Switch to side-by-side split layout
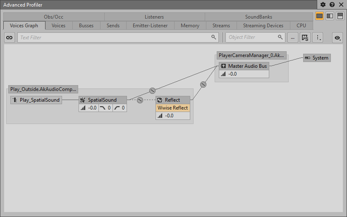The width and height of the screenshot is (347, 217). (330, 16)
